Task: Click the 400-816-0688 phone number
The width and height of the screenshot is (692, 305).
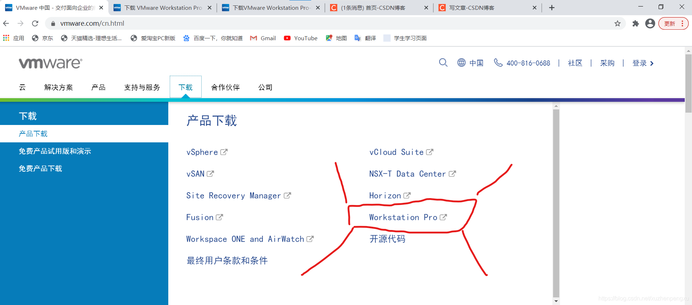Action: [x=528, y=63]
